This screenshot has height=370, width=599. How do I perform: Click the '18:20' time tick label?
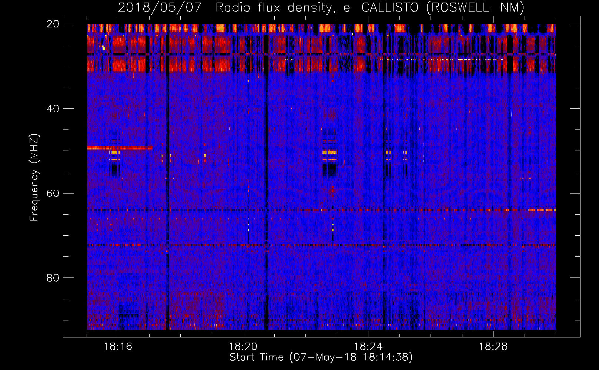(x=243, y=347)
